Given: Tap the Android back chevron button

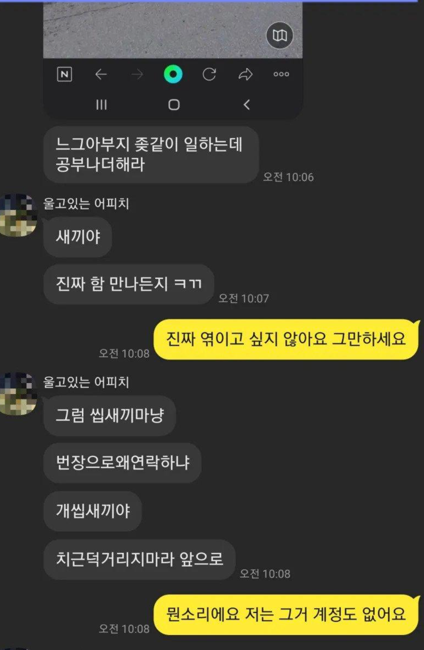Looking at the screenshot, I should pos(246,105).
